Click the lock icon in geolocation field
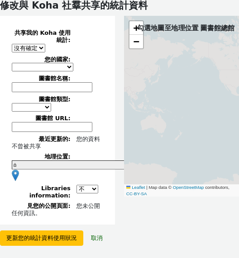Image resolution: width=239 pixels, height=258 pixels. pos(15,165)
